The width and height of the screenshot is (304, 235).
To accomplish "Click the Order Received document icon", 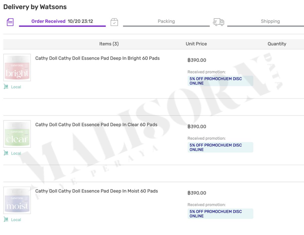I will pos(10,22).
